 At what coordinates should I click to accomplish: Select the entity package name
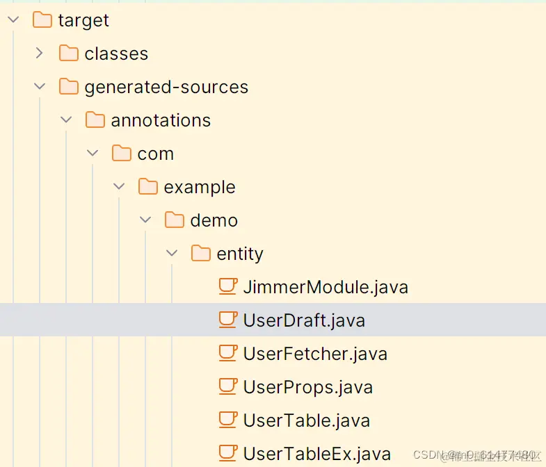pyautogui.click(x=240, y=254)
